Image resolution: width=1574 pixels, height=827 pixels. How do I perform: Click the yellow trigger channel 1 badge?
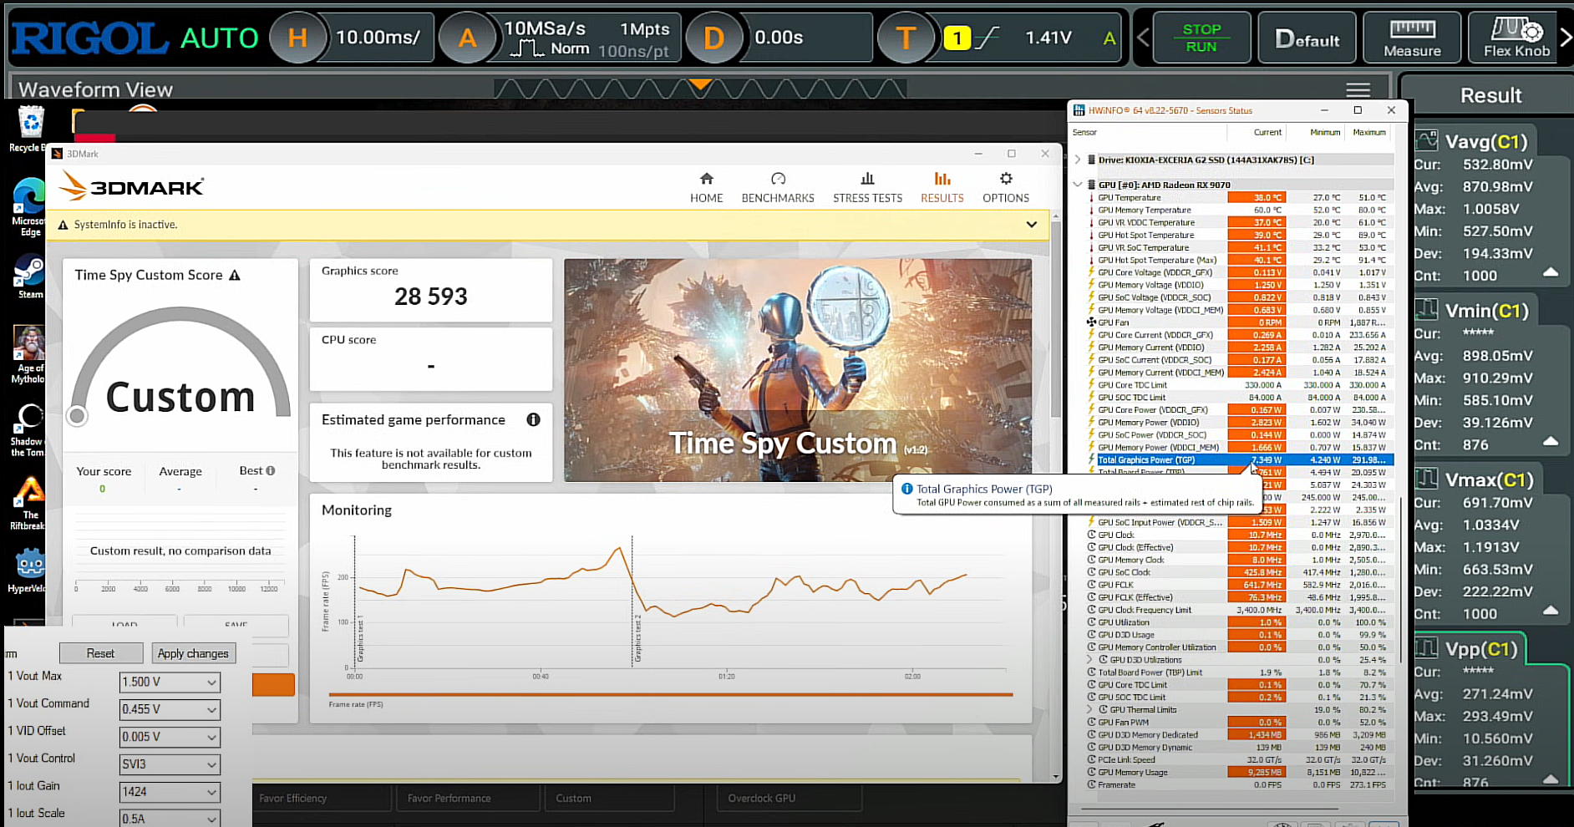[957, 38]
